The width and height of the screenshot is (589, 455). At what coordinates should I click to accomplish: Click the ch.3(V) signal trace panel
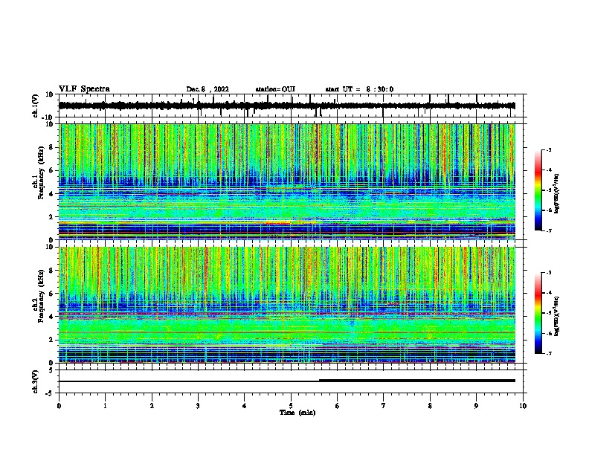pos(291,381)
